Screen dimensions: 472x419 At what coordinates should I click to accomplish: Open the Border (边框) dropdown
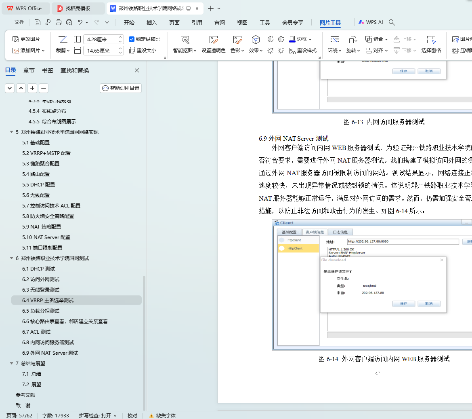pos(300,39)
